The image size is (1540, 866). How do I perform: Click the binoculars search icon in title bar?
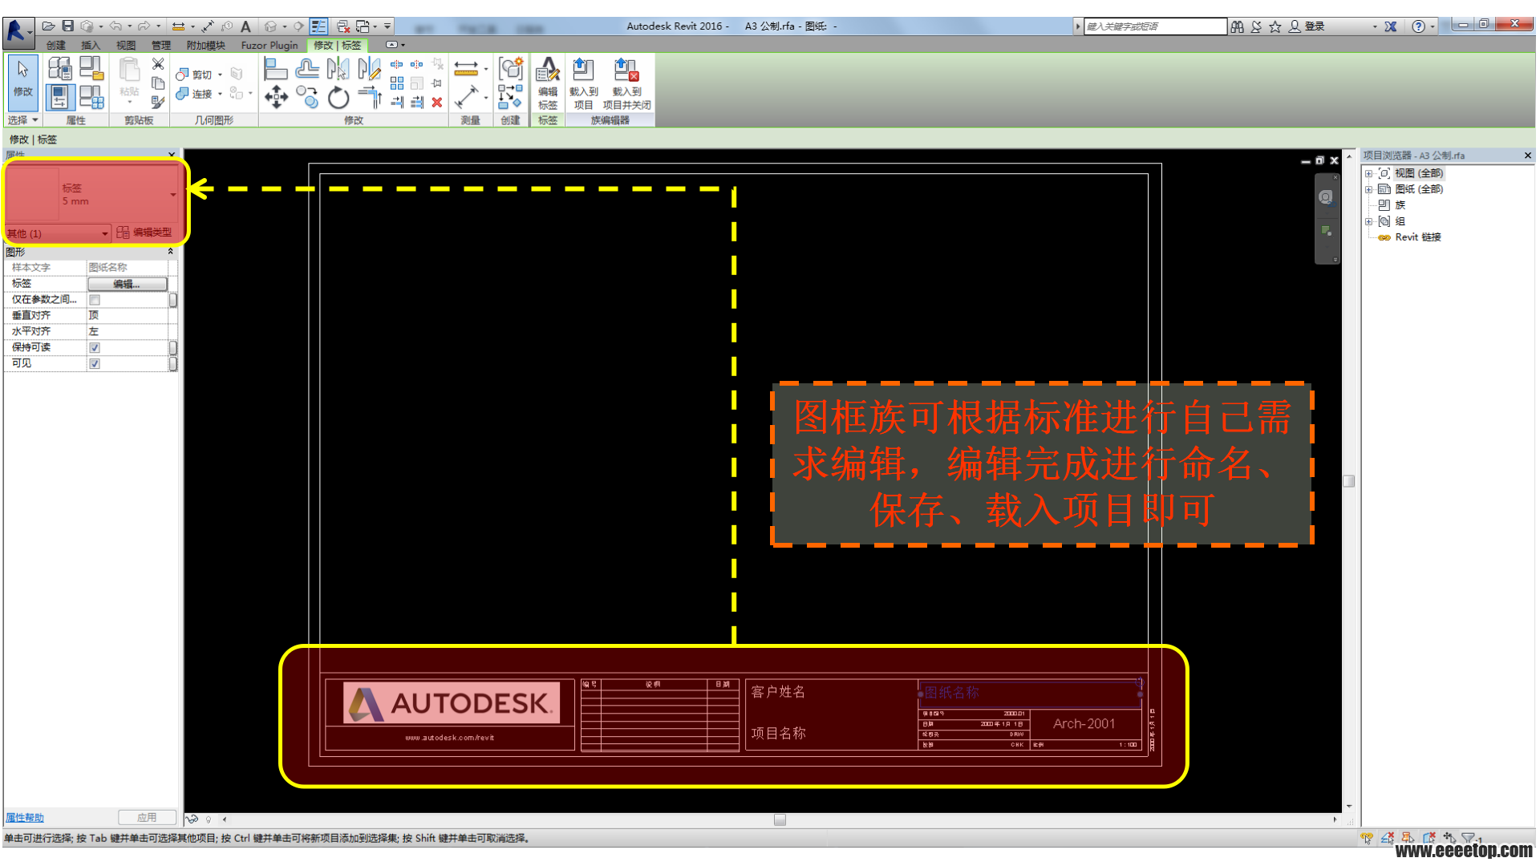click(x=1238, y=26)
